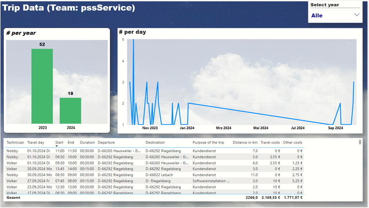Click the Gesamt total row label

(13, 197)
